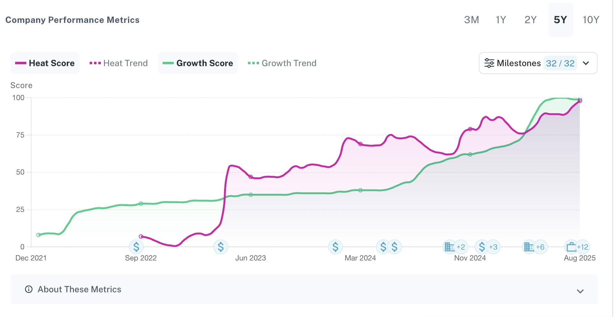614x317 pixels.
Task: Click the +2 milestone cluster badge
Action: click(461, 247)
